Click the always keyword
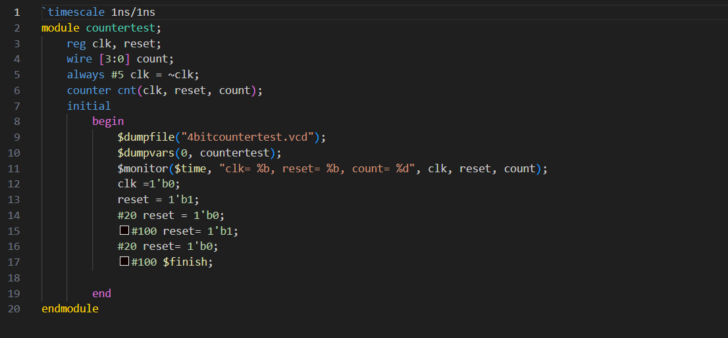The image size is (728, 338). point(86,75)
